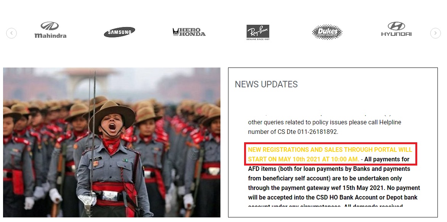Click the Hyundai wordmark text
The image size is (447, 222).
(396, 34)
